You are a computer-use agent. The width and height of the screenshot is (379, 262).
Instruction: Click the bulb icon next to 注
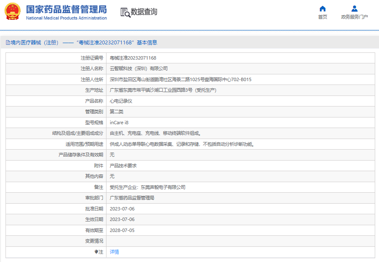tap(96, 252)
